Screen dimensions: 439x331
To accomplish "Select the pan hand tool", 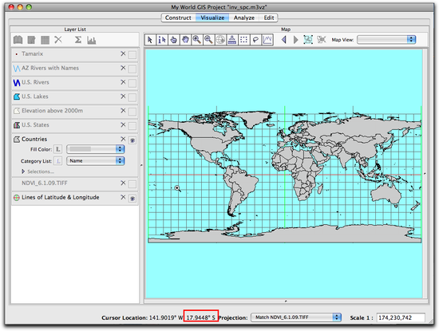I will click(185, 40).
